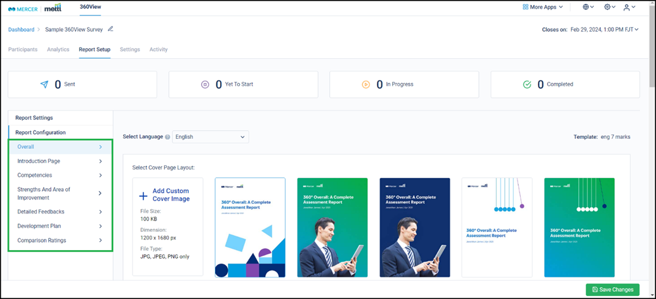Click the 0 Sent status card
Image resolution: width=656 pixels, height=299 pixels.
click(82, 84)
